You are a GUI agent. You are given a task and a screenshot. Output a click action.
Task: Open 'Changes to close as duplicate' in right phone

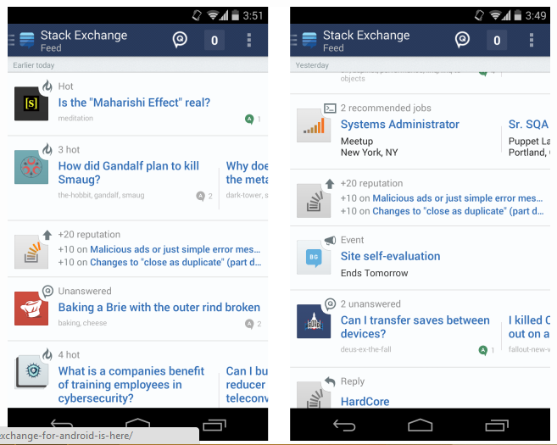(458, 211)
